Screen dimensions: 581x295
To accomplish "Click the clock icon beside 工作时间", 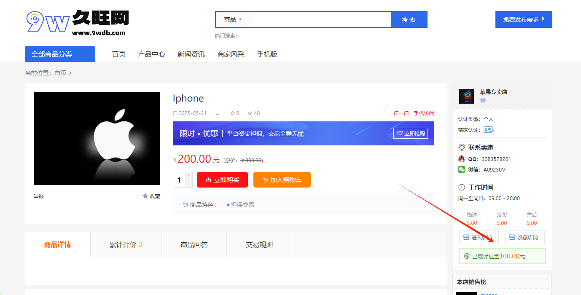I will coord(462,187).
